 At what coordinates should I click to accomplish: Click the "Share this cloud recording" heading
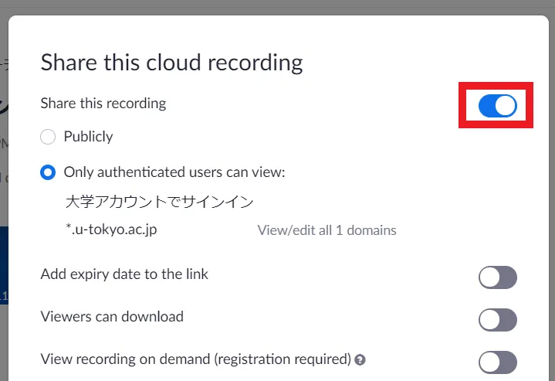pos(171,63)
